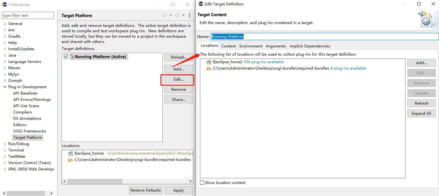Viewport: 439px width, 196px height.
Task: Open the Implicit Dependencies tab
Action: pos(310,46)
